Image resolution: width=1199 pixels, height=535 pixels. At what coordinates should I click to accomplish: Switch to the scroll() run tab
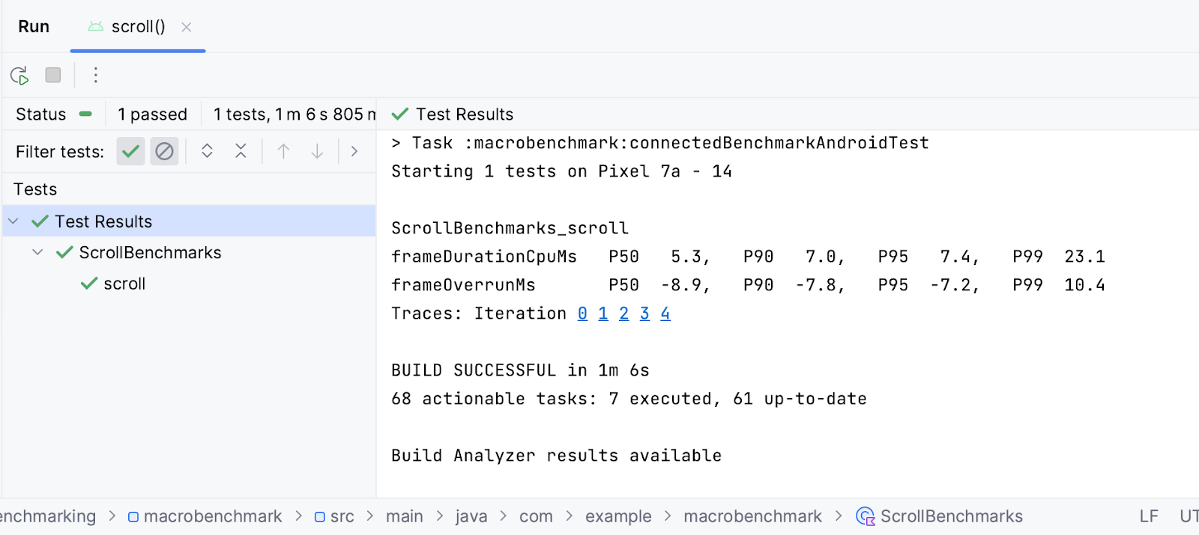[137, 27]
